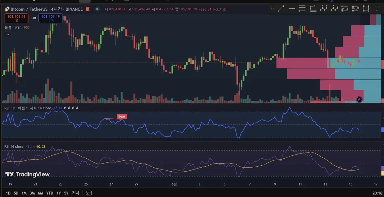
Task: Select the 1M time range
Action: [24, 193]
